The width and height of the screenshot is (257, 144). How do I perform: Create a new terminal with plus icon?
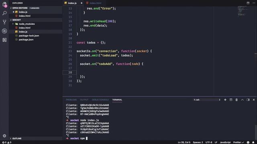pyautogui.click(x=225, y=100)
